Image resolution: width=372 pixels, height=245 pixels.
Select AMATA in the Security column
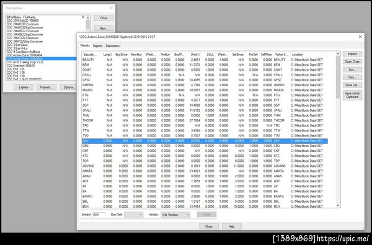87,171
